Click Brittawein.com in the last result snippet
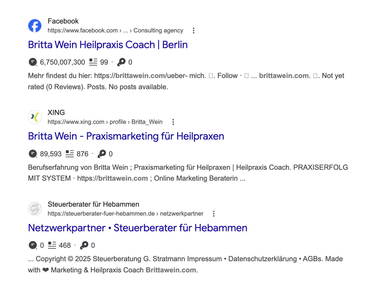This screenshot has height=283, width=377. point(171,270)
